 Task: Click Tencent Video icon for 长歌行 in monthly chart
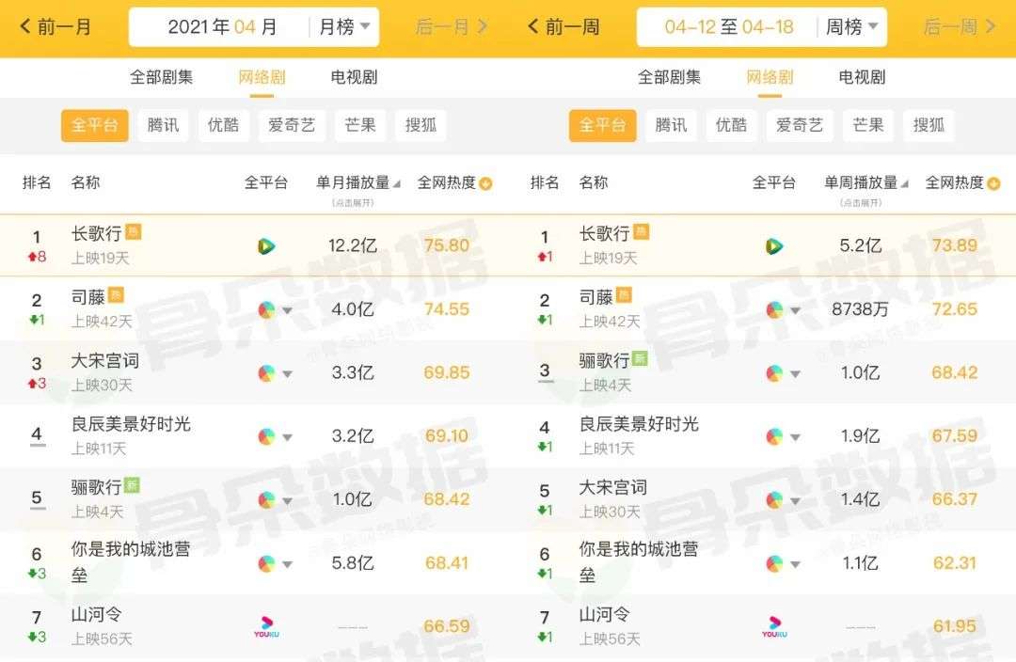[x=266, y=246]
